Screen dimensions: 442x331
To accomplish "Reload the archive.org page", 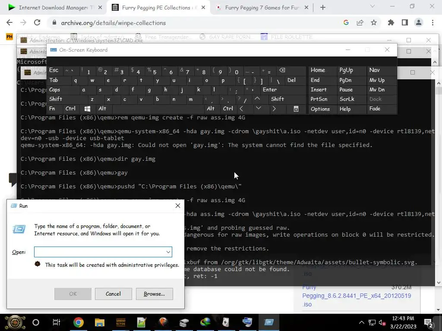I will point(37,23).
